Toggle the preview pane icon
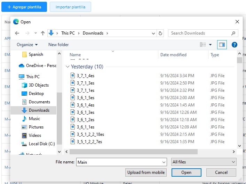Viewport: 246px width, 184px height. point(222,45)
